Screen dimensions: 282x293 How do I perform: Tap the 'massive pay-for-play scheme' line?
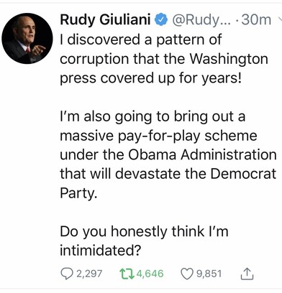[158, 136]
